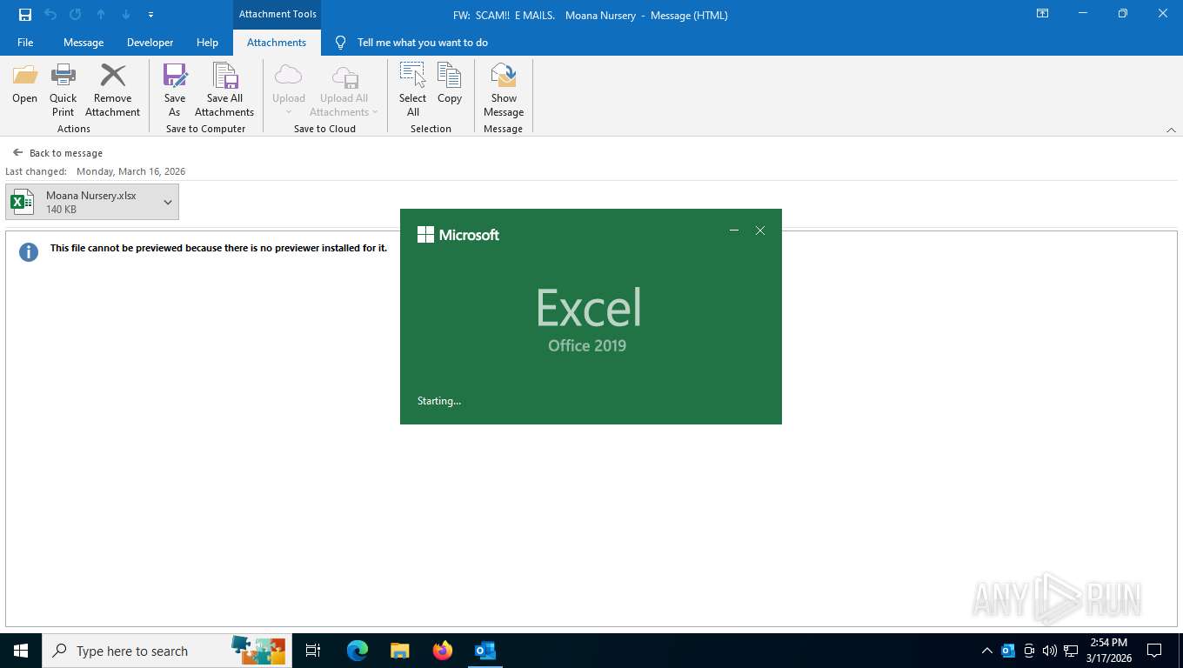Open the volume control tray icon

tap(1050, 651)
